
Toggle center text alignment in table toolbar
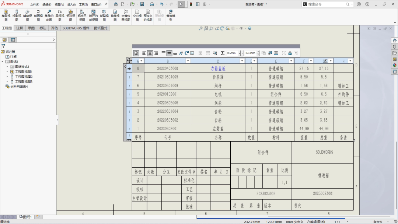pos(150,53)
